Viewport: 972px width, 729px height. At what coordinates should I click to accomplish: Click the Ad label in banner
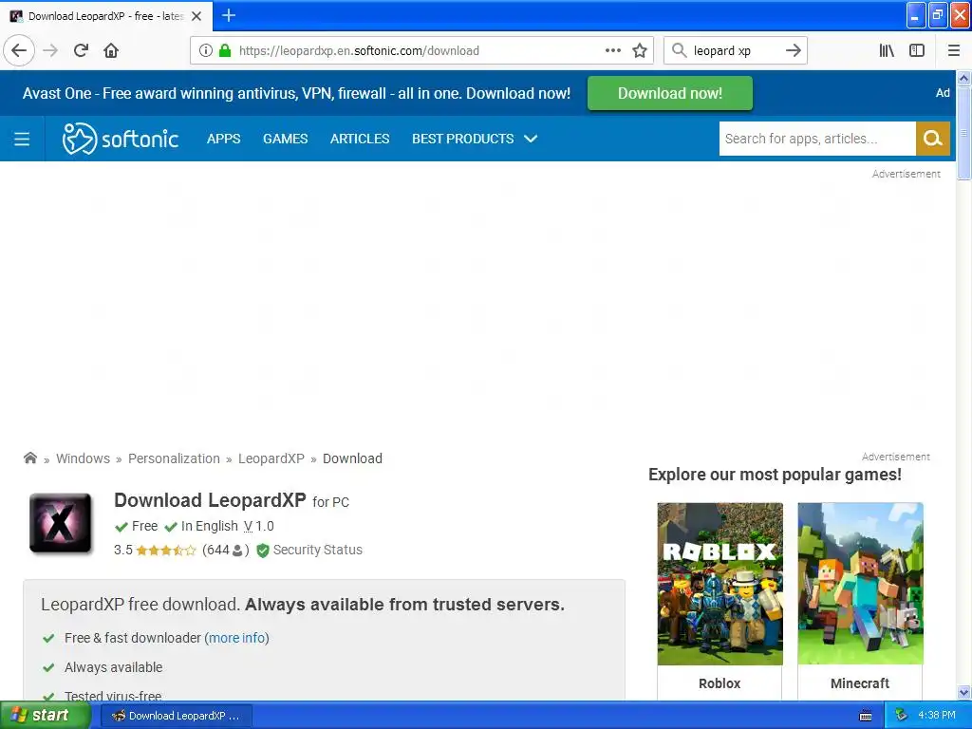[943, 93]
